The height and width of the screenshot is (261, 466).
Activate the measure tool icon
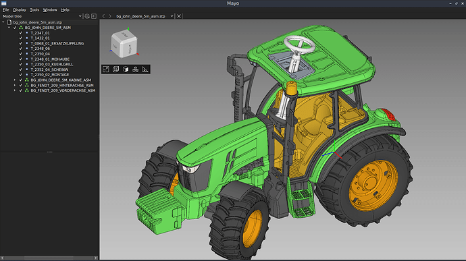point(145,69)
